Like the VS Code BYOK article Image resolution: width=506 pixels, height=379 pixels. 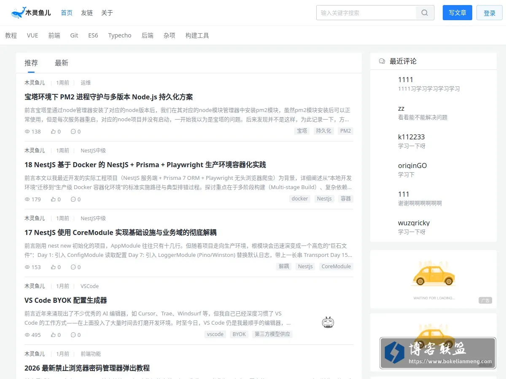tap(53, 335)
